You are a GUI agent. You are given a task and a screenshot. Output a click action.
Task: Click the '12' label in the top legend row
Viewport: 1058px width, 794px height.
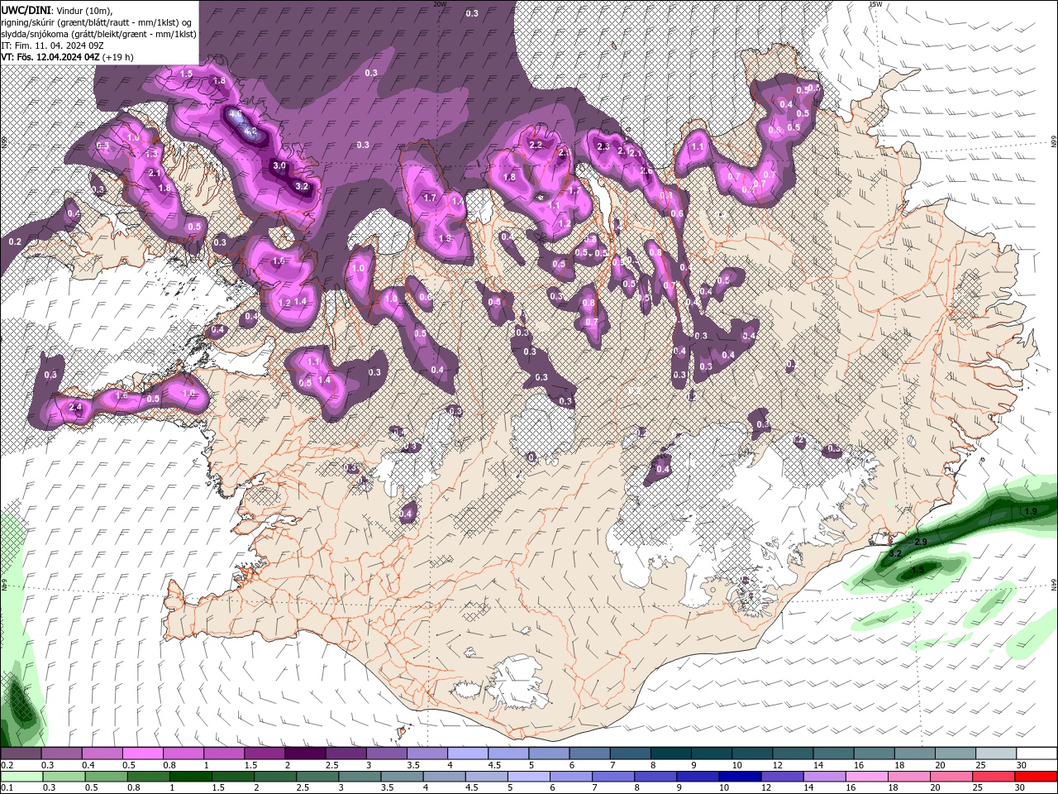pyautogui.click(x=776, y=765)
